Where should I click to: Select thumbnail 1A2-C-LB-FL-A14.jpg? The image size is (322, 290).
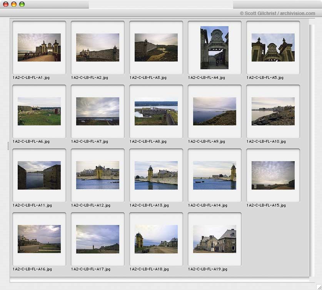(x=215, y=175)
